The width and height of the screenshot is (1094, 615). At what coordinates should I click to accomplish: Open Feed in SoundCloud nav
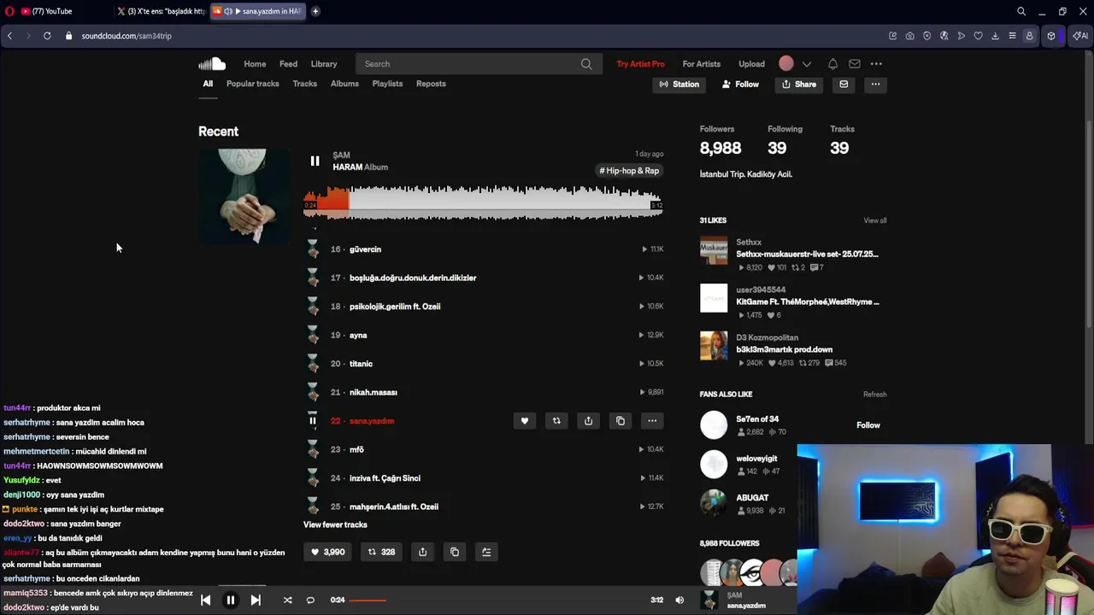pos(288,64)
